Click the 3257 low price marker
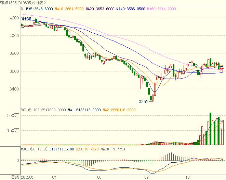 (144, 102)
